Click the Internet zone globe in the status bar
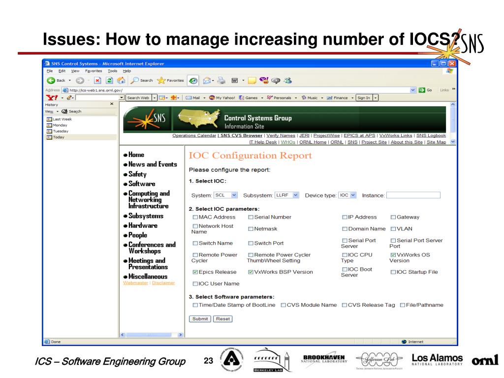The image size is (504, 378). 404,342
